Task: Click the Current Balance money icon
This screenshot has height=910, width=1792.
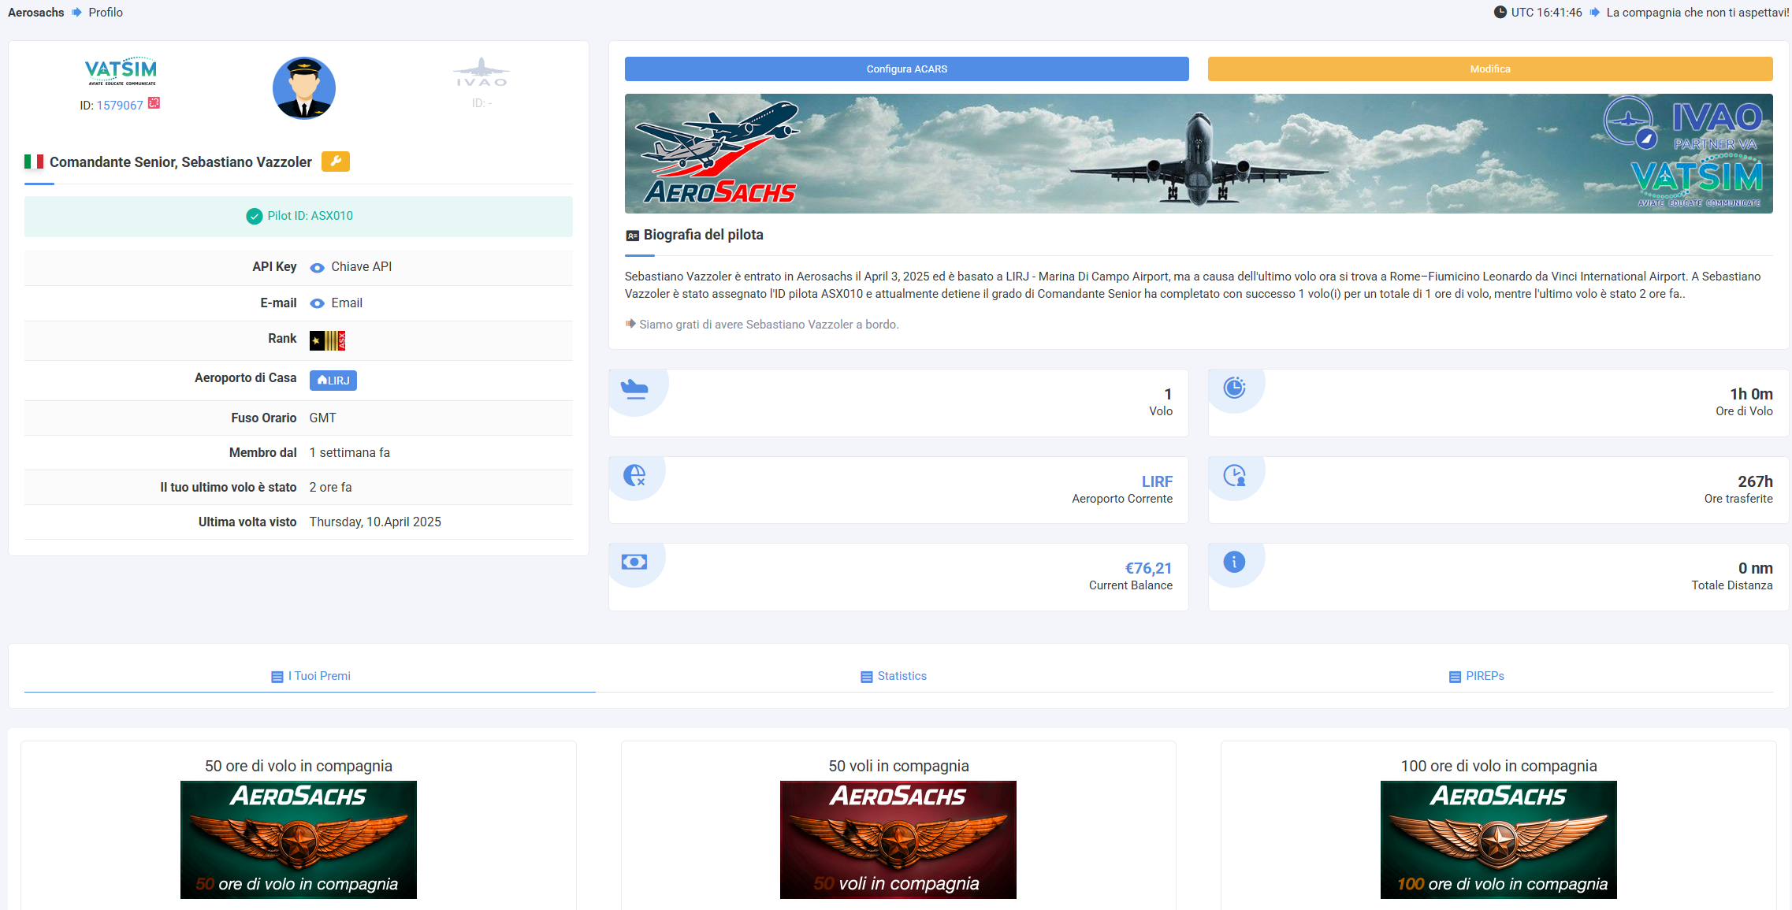Action: [x=634, y=562]
